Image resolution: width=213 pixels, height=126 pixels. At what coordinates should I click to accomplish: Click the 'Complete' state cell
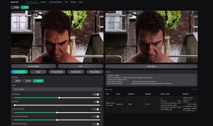121,104
